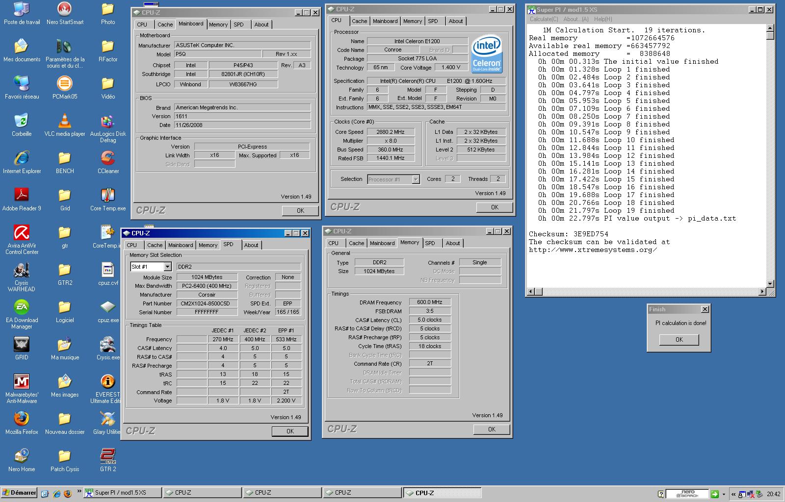Launch the GRID game icon

(x=22, y=349)
